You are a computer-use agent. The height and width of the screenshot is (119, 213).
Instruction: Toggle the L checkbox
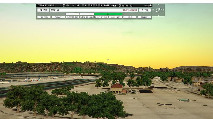(83, 6)
